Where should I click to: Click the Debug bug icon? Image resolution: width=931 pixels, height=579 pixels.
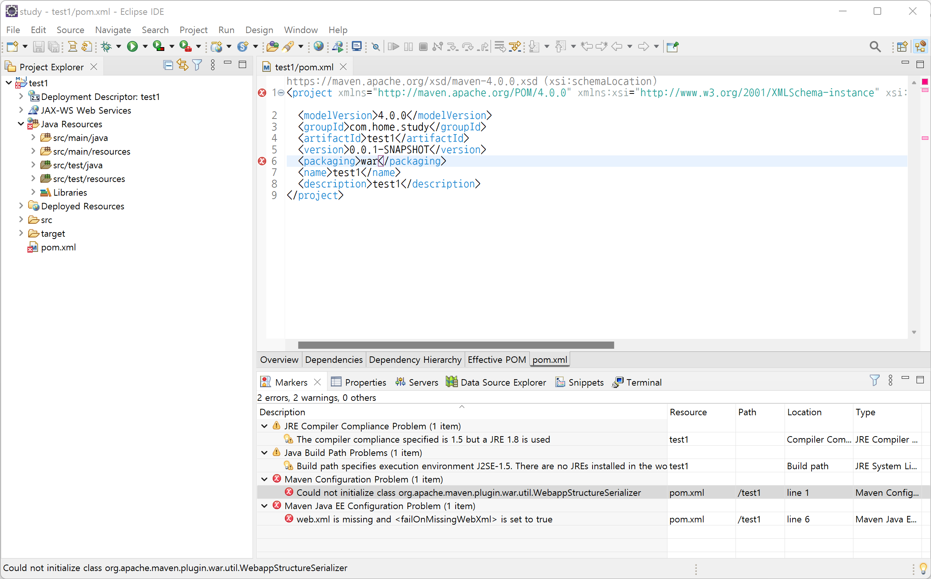[106, 46]
